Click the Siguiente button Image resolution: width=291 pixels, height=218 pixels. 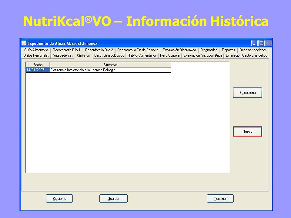(59, 199)
